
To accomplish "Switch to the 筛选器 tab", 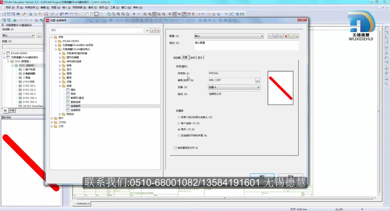I will (x=177, y=57).
